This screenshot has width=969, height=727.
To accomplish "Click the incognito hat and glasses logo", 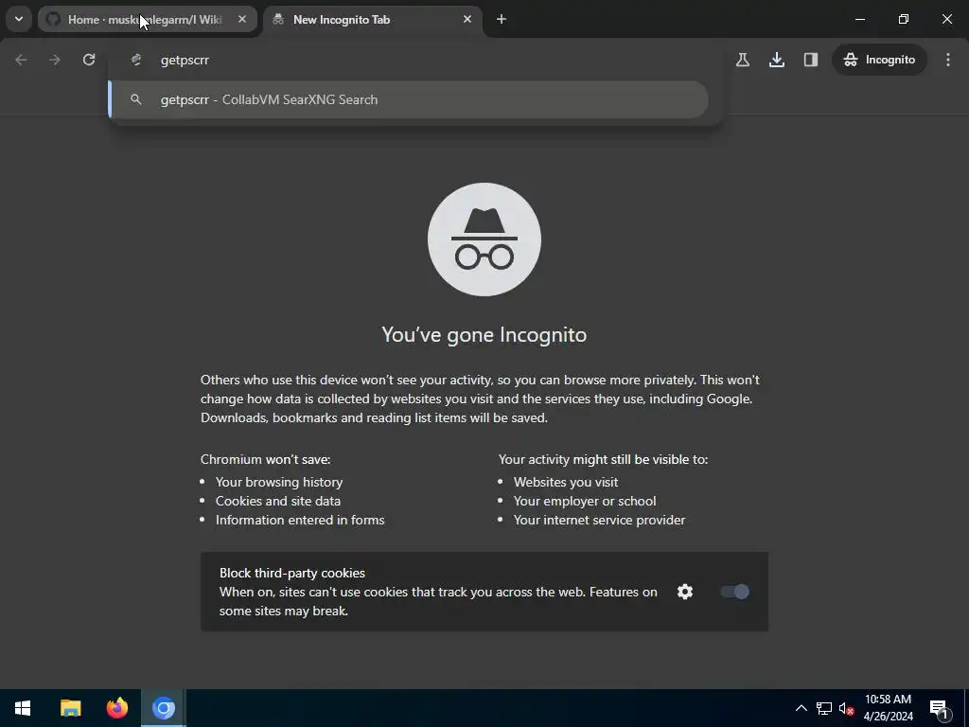I will [484, 239].
